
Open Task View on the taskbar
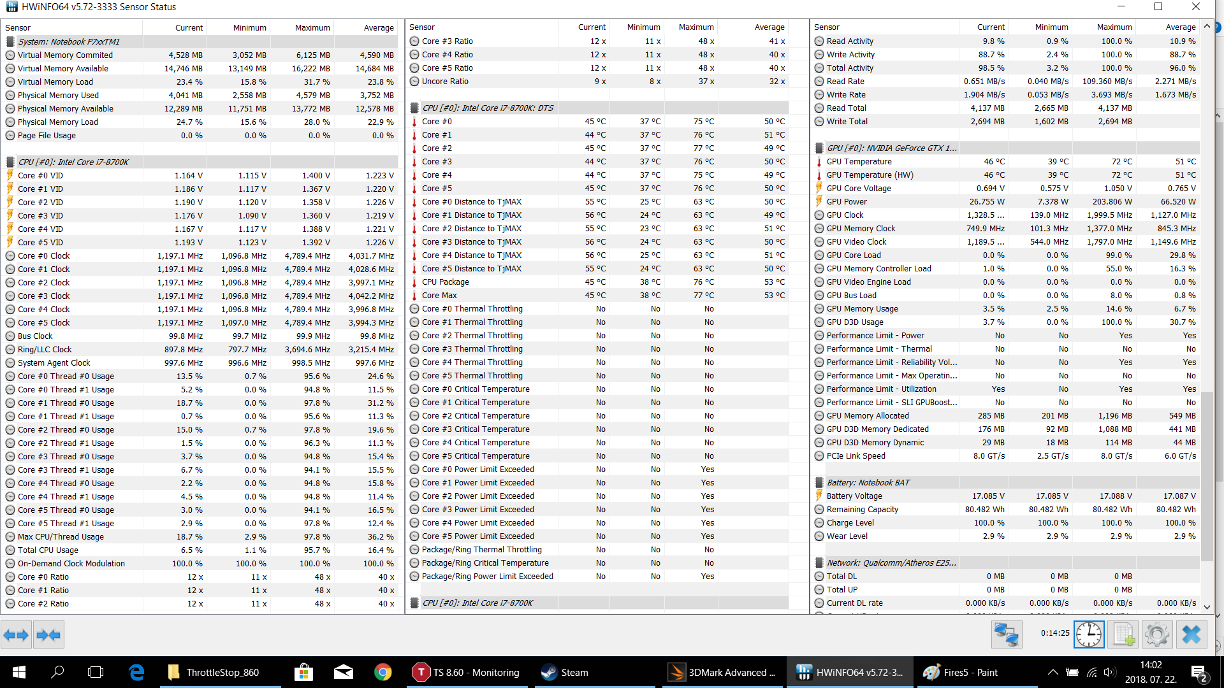pos(96,672)
